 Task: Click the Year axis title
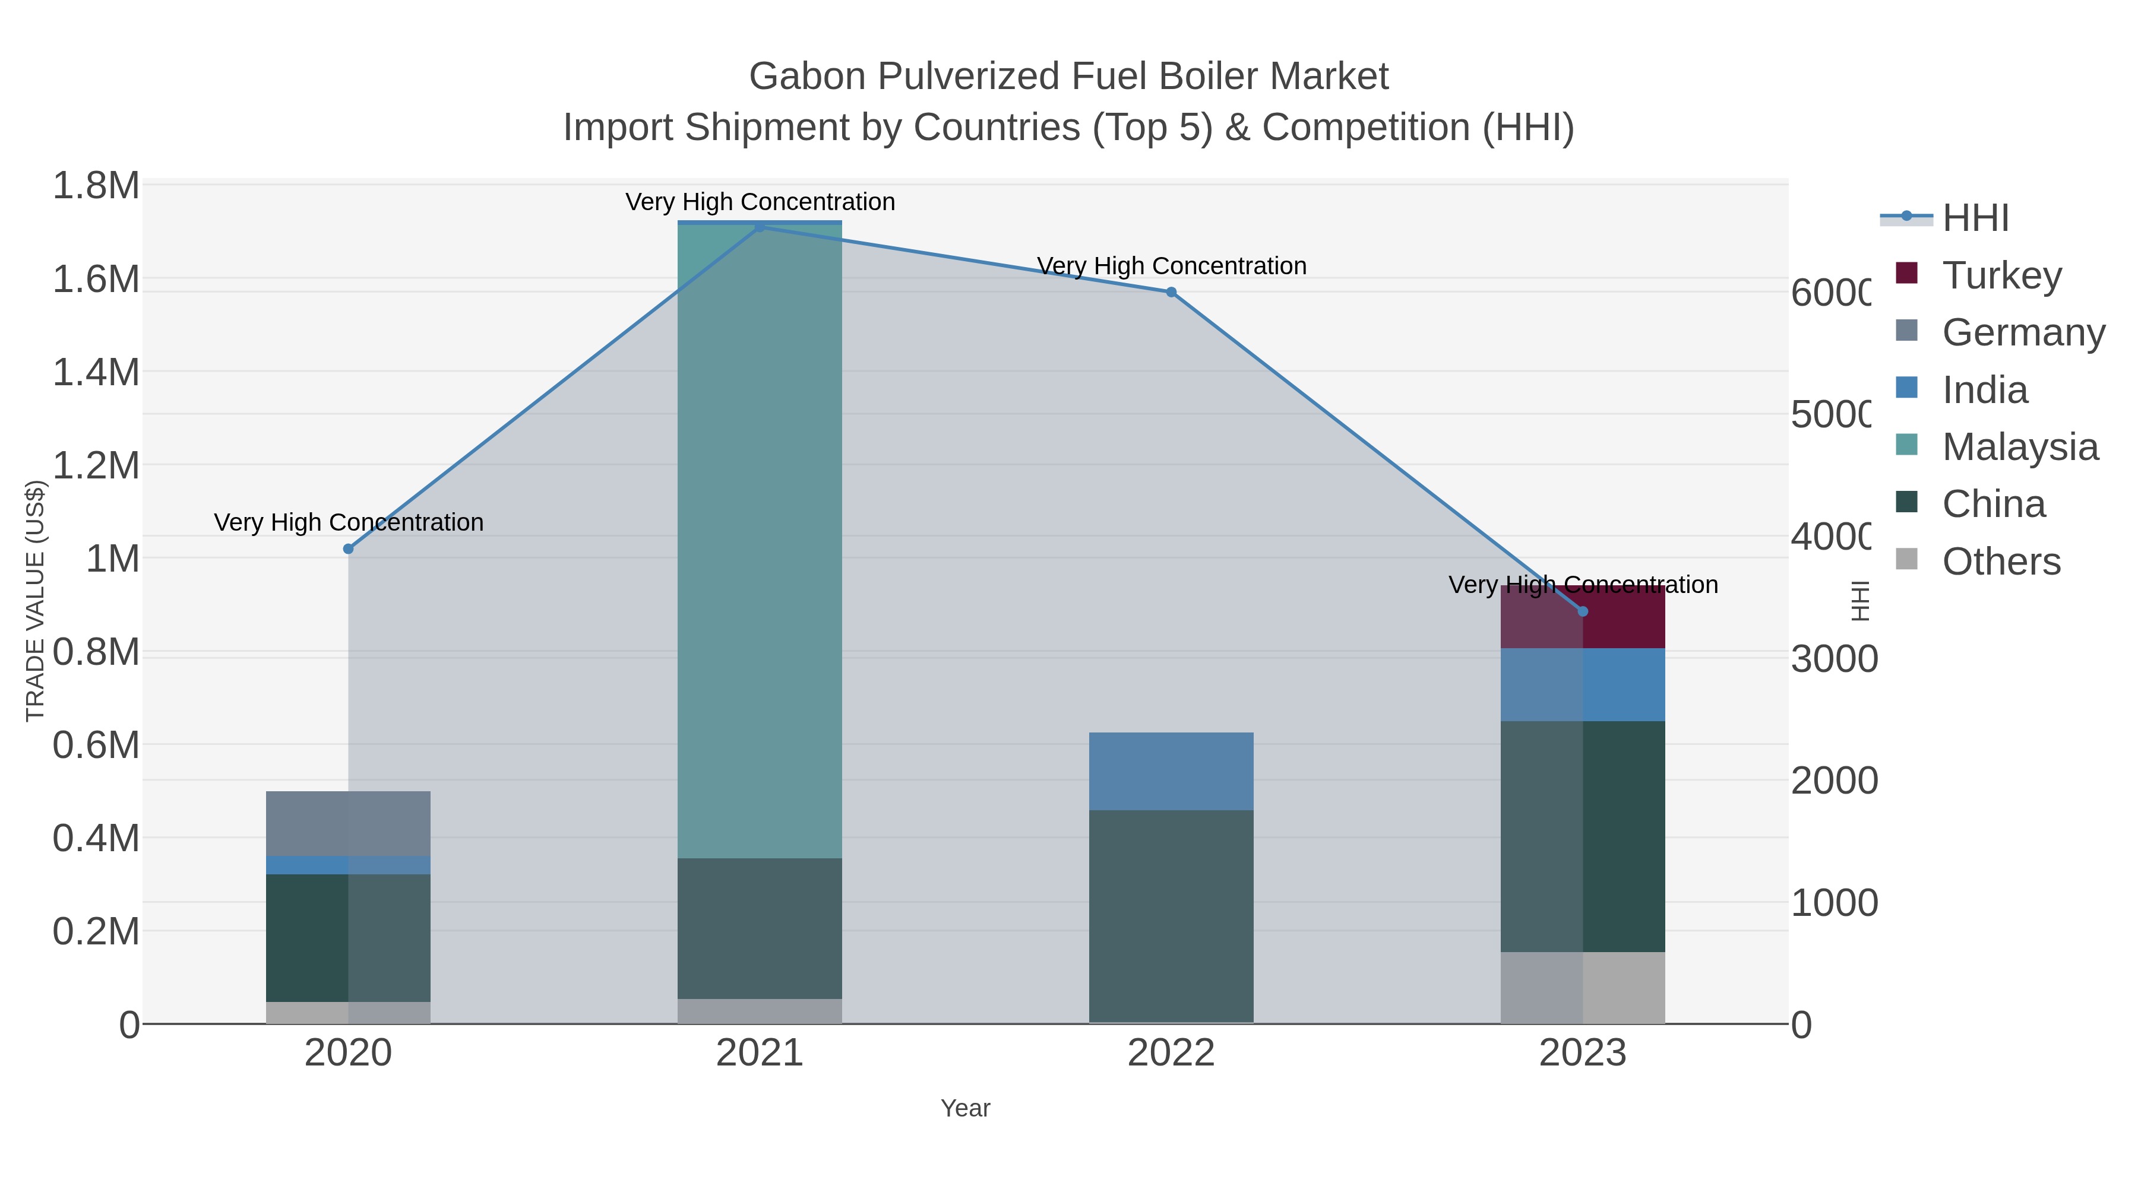[x=965, y=1108]
